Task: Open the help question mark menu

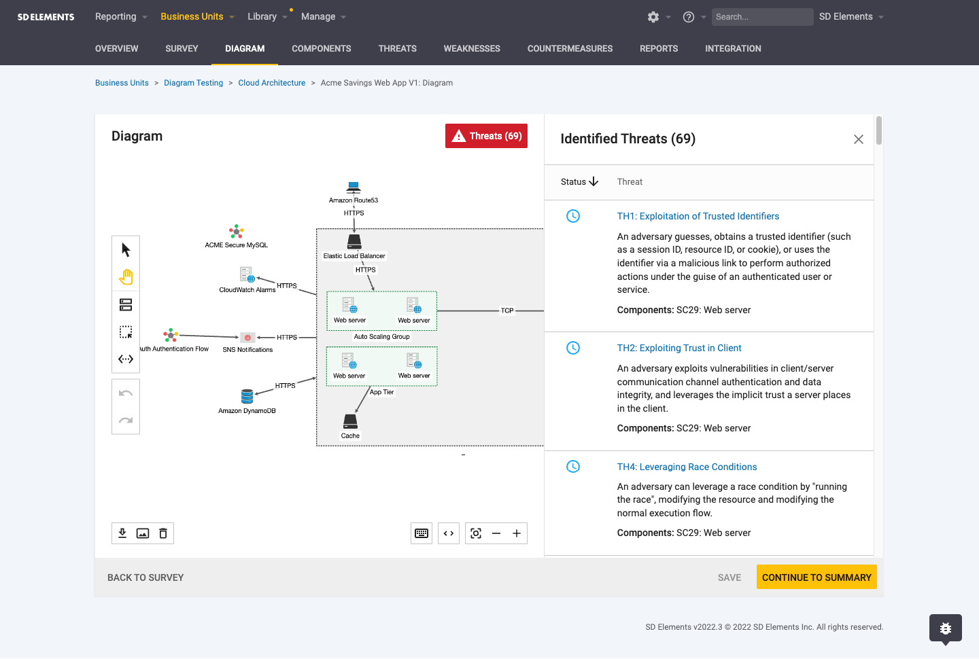Action: (x=689, y=17)
